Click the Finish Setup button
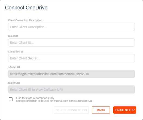143x120 pixels. tap(125, 110)
